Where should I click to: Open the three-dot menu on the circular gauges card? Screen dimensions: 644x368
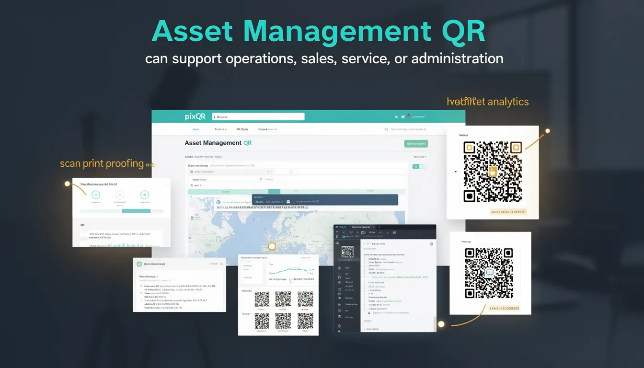pos(166,184)
